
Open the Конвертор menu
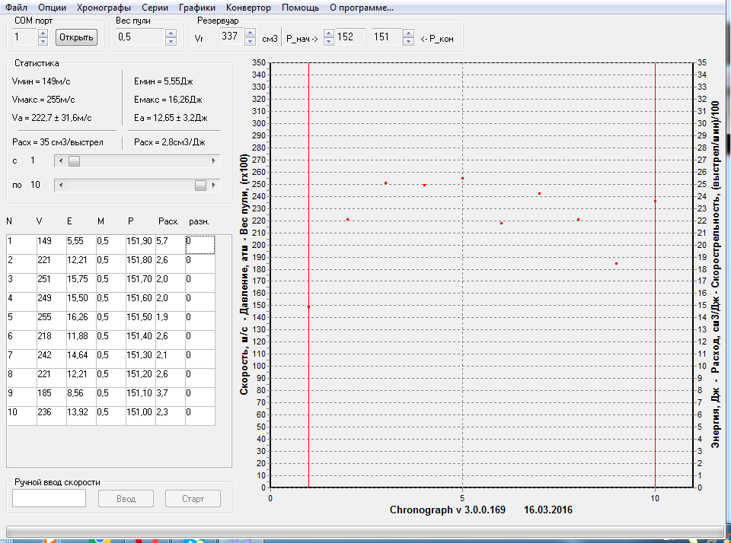pos(248,8)
